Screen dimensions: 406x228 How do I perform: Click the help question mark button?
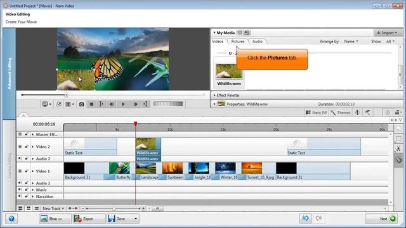(11, 218)
